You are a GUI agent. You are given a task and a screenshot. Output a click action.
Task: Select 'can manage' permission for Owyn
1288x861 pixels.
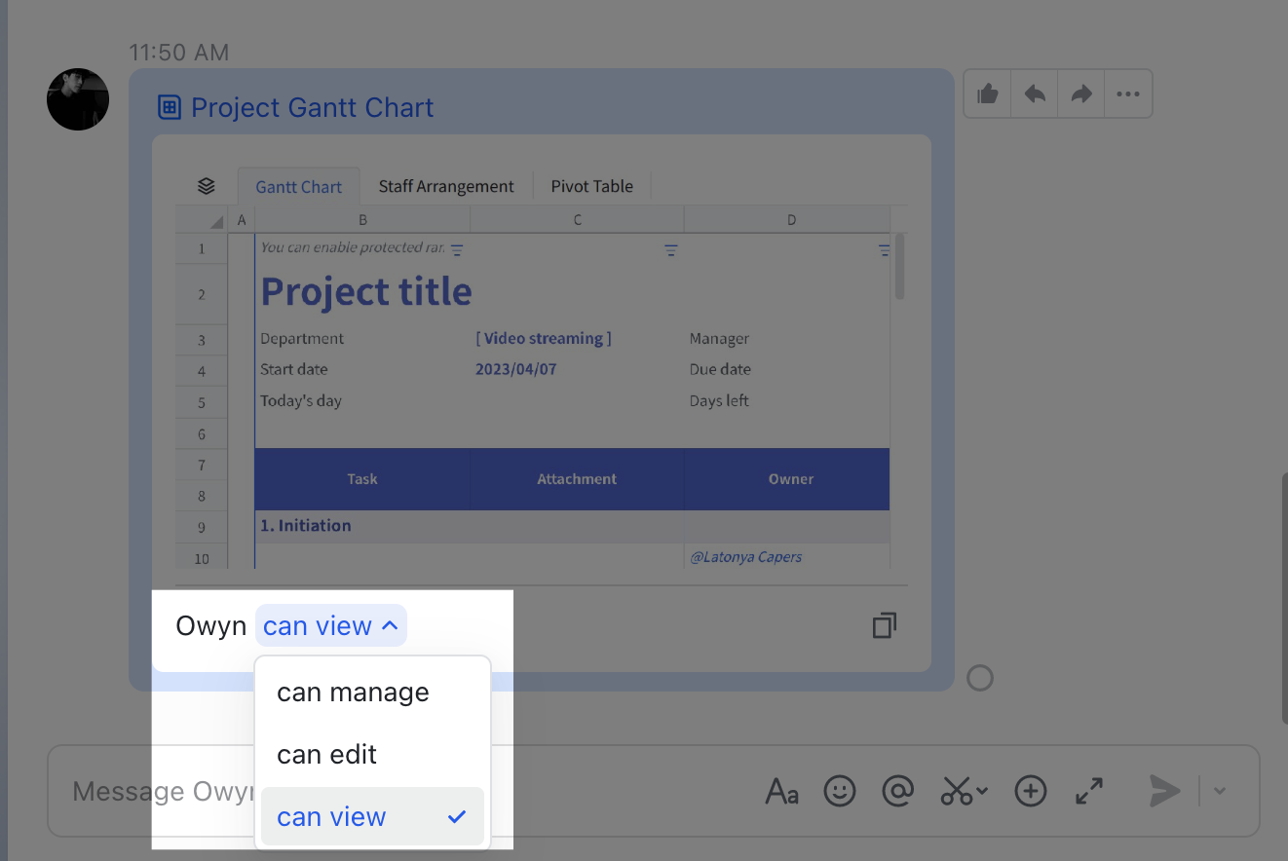tap(353, 692)
